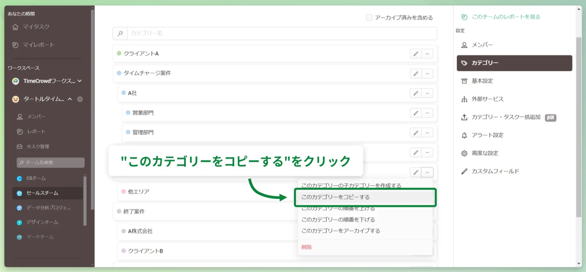Screen dimensions: 586x272
Task: Choose このカテゴリーの順番を下げる
Action: click(x=338, y=220)
